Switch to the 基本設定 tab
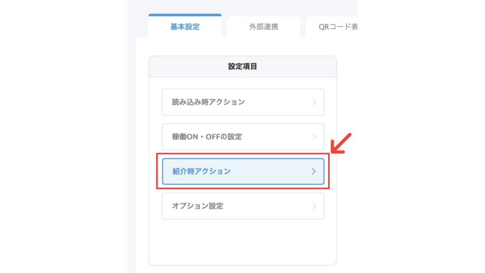485x273 pixels. click(x=185, y=27)
